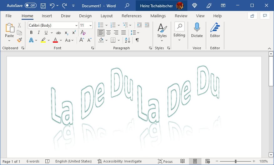The image size is (274, 165).
Task: Expand the bullets list dropdown
Action: [106, 25]
